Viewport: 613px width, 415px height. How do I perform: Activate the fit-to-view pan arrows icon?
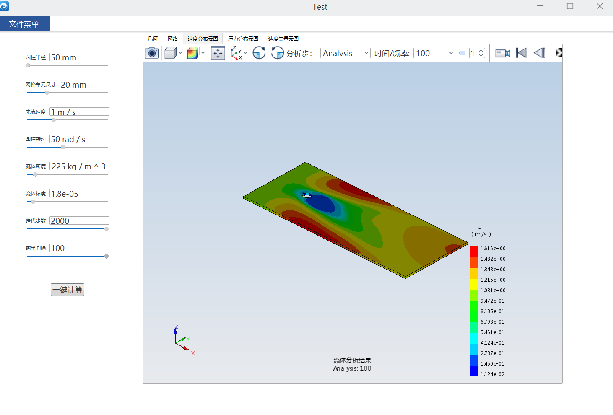pyautogui.click(x=218, y=53)
